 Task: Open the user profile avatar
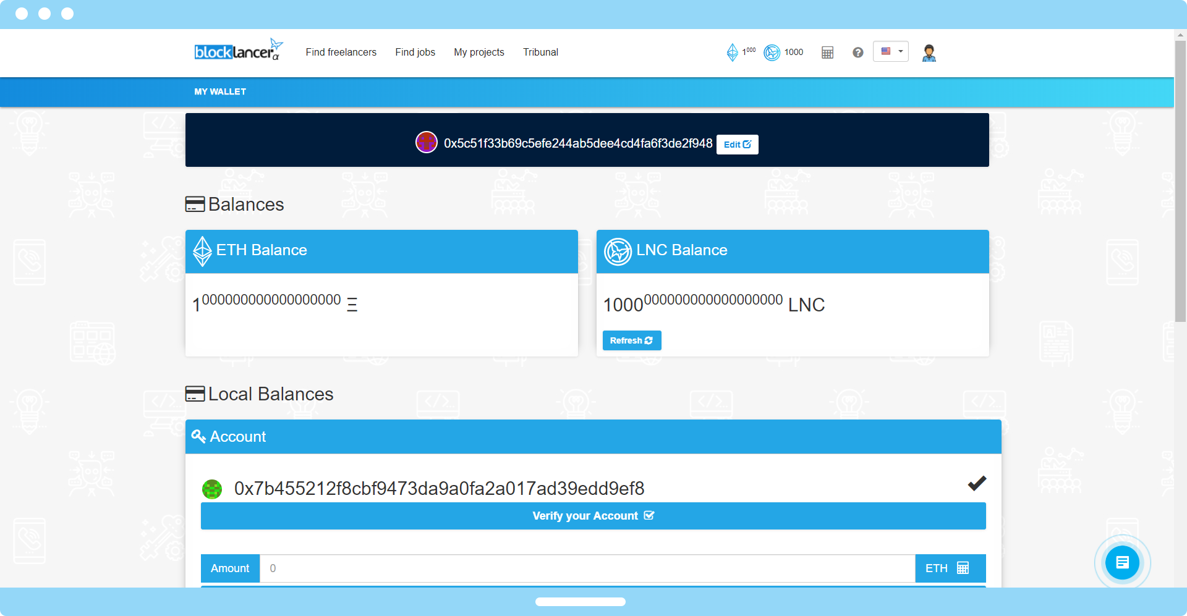coord(929,53)
